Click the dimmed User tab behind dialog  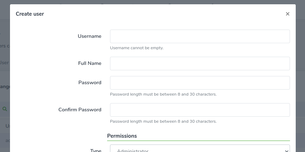click(4, 62)
